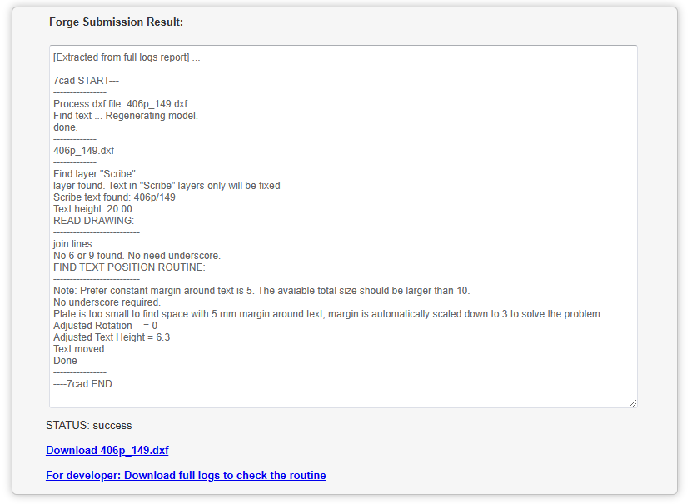
Task: Click the Scribe text found: 406p/149 line
Action: 114,197
